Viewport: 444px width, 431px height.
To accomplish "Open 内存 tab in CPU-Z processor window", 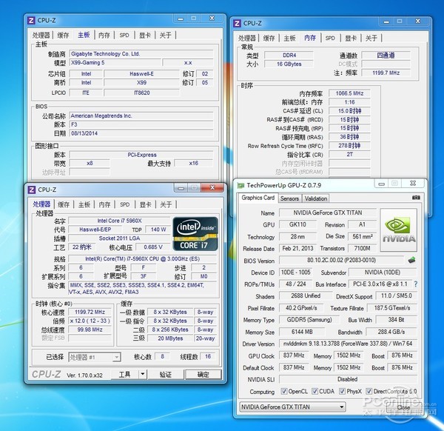I will [x=104, y=204].
